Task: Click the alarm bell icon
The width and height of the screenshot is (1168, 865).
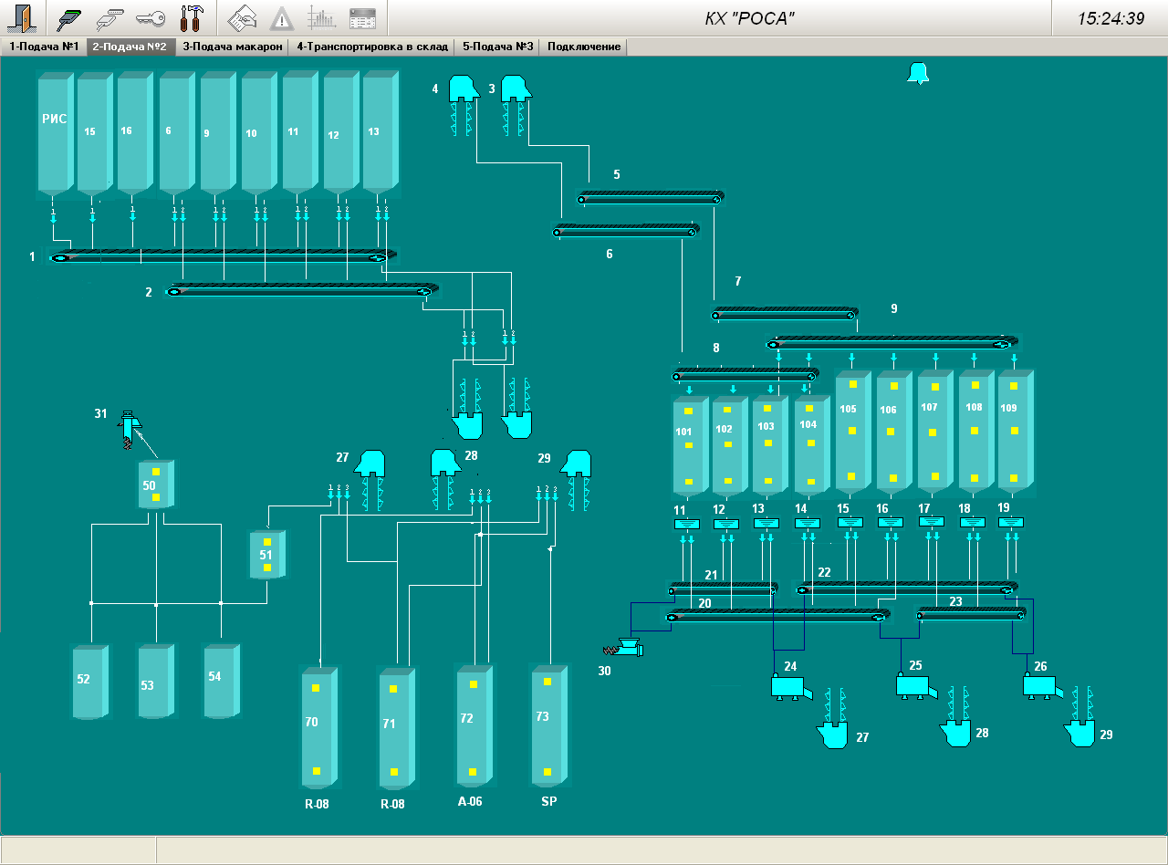Action: (x=917, y=74)
